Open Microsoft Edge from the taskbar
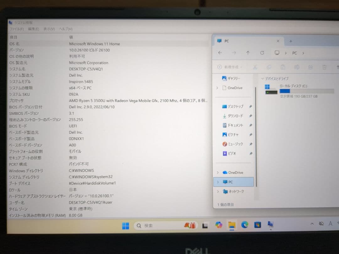The image size is (339, 254). click(x=245, y=225)
